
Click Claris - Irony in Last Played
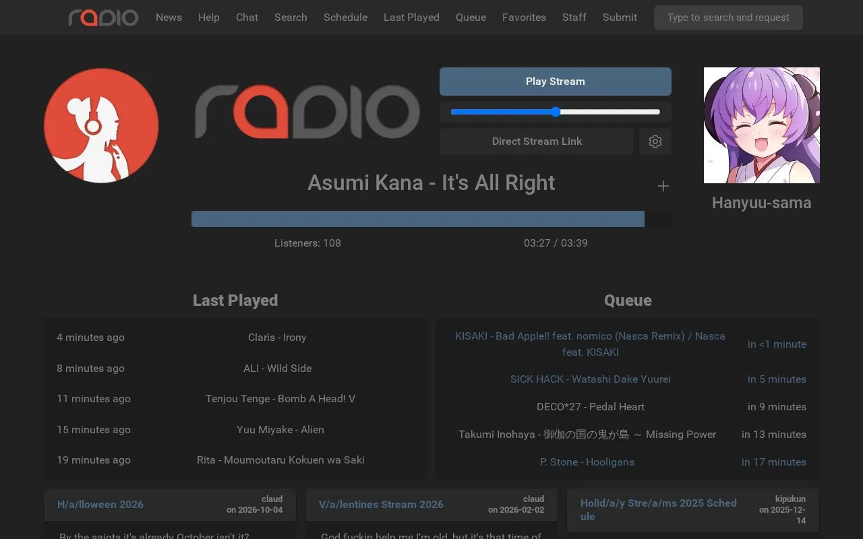pyautogui.click(x=277, y=338)
